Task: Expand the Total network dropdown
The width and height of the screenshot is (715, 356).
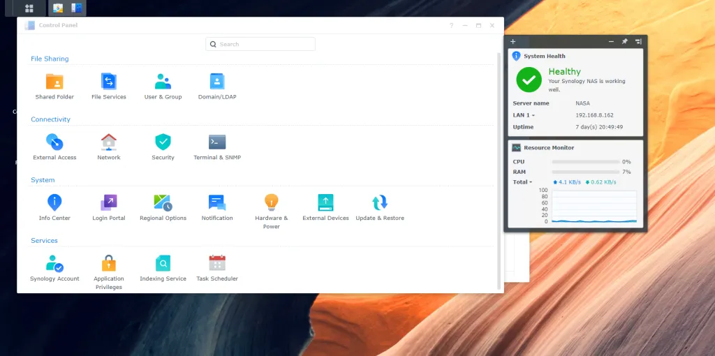Action: point(522,182)
